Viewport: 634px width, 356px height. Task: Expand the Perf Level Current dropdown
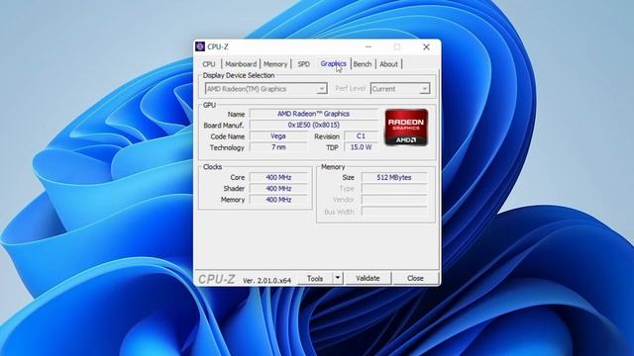(x=400, y=88)
